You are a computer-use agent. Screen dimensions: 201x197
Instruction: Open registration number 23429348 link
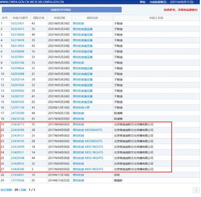click(18, 158)
